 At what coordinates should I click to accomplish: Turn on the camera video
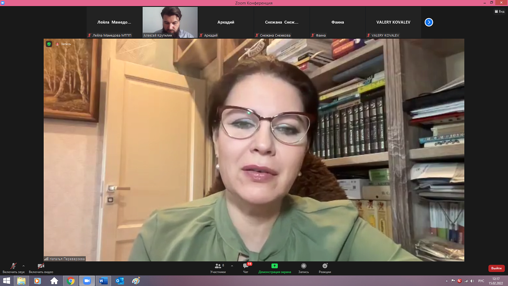coord(41,266)
